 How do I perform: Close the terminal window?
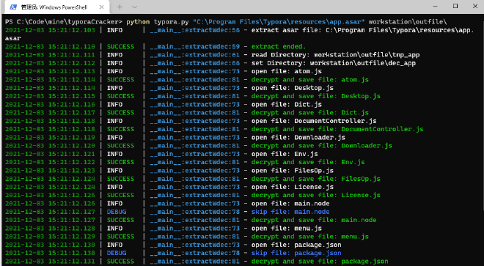475,6
